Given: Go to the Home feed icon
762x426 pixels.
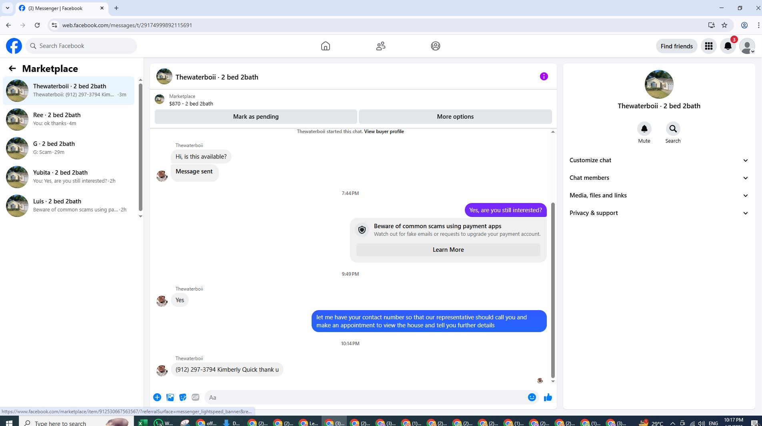Looking at the screenshot, I should (326, 46).
